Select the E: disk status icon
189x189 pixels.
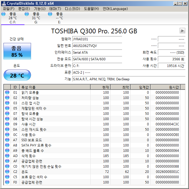pyautogui.click(x=50, y=14)
